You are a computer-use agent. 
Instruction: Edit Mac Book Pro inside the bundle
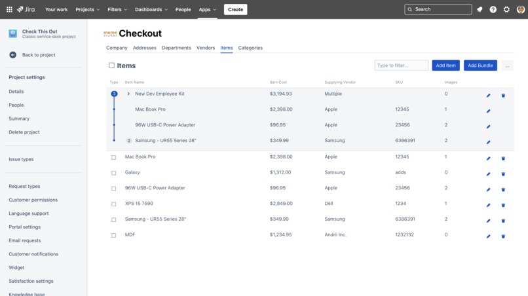[488, 111]
